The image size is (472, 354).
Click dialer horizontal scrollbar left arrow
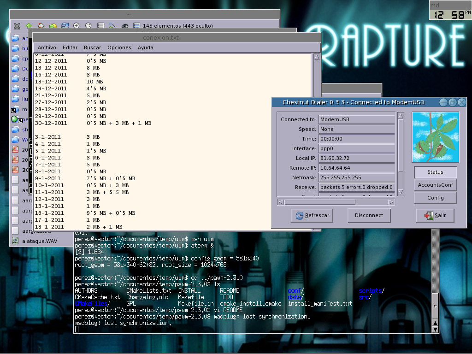coord(281,202)
